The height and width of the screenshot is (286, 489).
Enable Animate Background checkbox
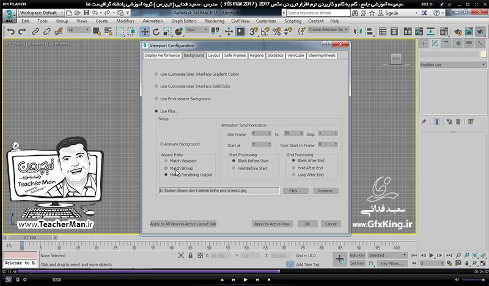click(x=161, y=144)
